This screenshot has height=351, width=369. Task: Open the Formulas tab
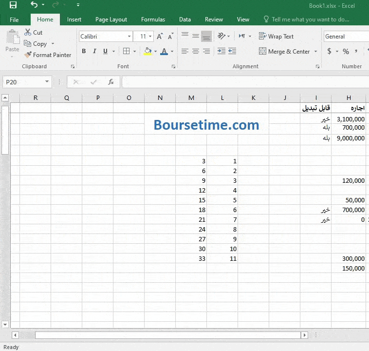153,19
